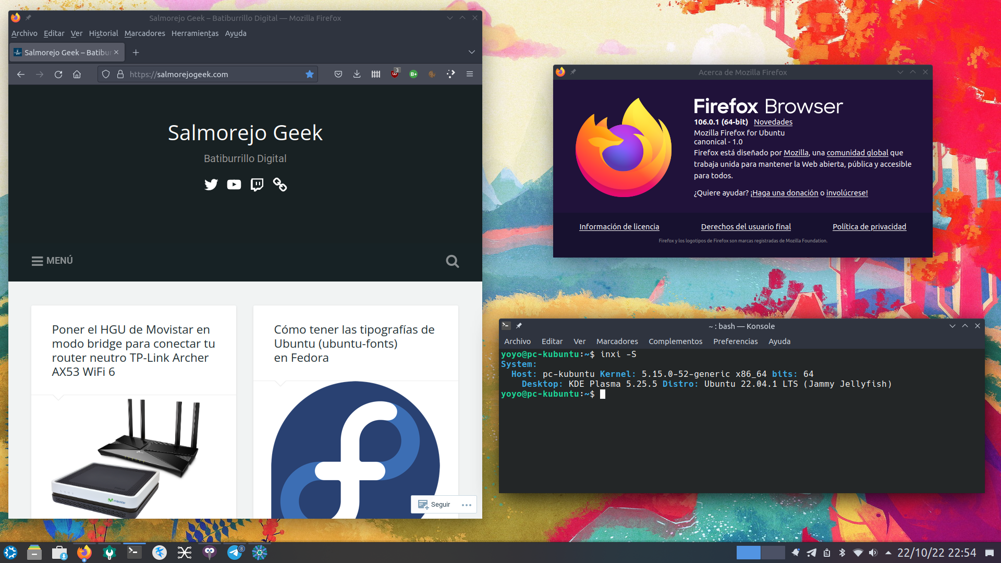The height and width of the screenshot is (563, 1001).
Task: Expand the list all tabs chevron
Action: (x=471, y=52)
